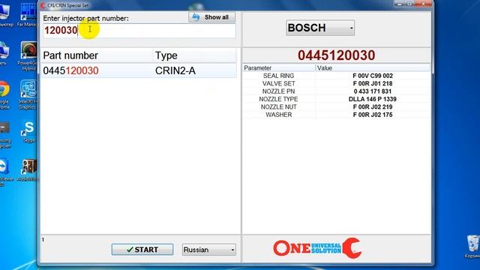The width and height of the screenshot is (480, 270).
Task: Open Google Chrome desktop shortcut
Action: click(4, 95)
